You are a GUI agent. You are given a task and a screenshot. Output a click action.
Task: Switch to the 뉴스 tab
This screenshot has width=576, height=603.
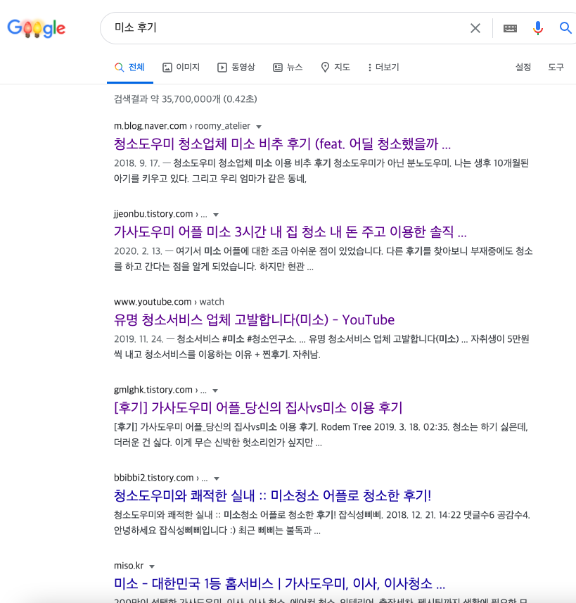[288, 68]
